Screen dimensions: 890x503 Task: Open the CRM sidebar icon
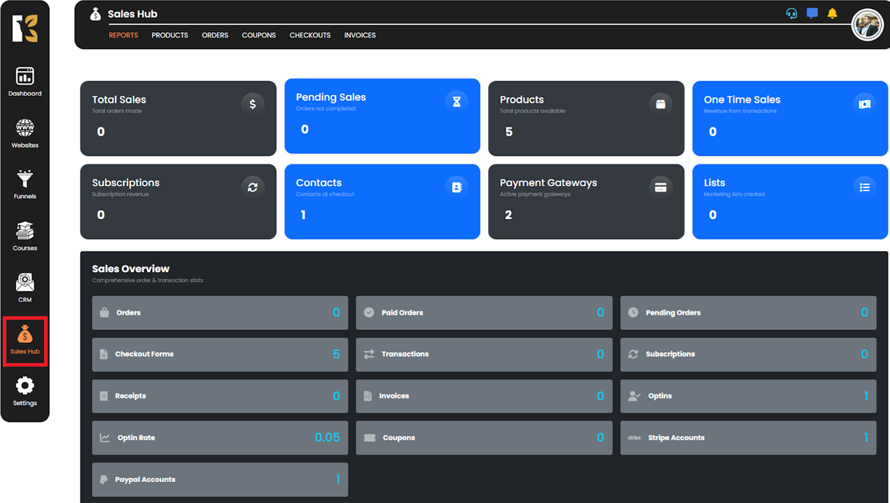[25, 287]
